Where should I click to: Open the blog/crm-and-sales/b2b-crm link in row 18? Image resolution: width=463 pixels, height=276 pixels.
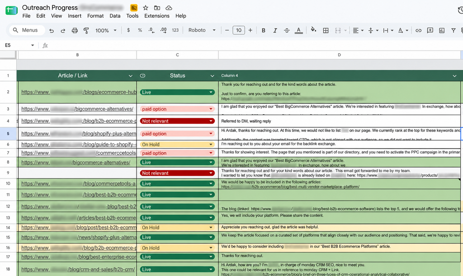point(78,270)
